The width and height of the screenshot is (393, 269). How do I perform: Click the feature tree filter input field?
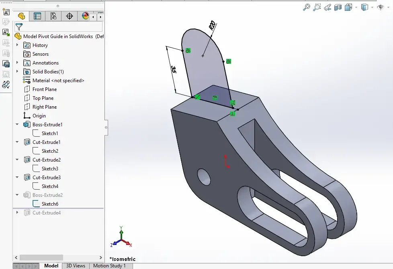[x=58, y=26]
